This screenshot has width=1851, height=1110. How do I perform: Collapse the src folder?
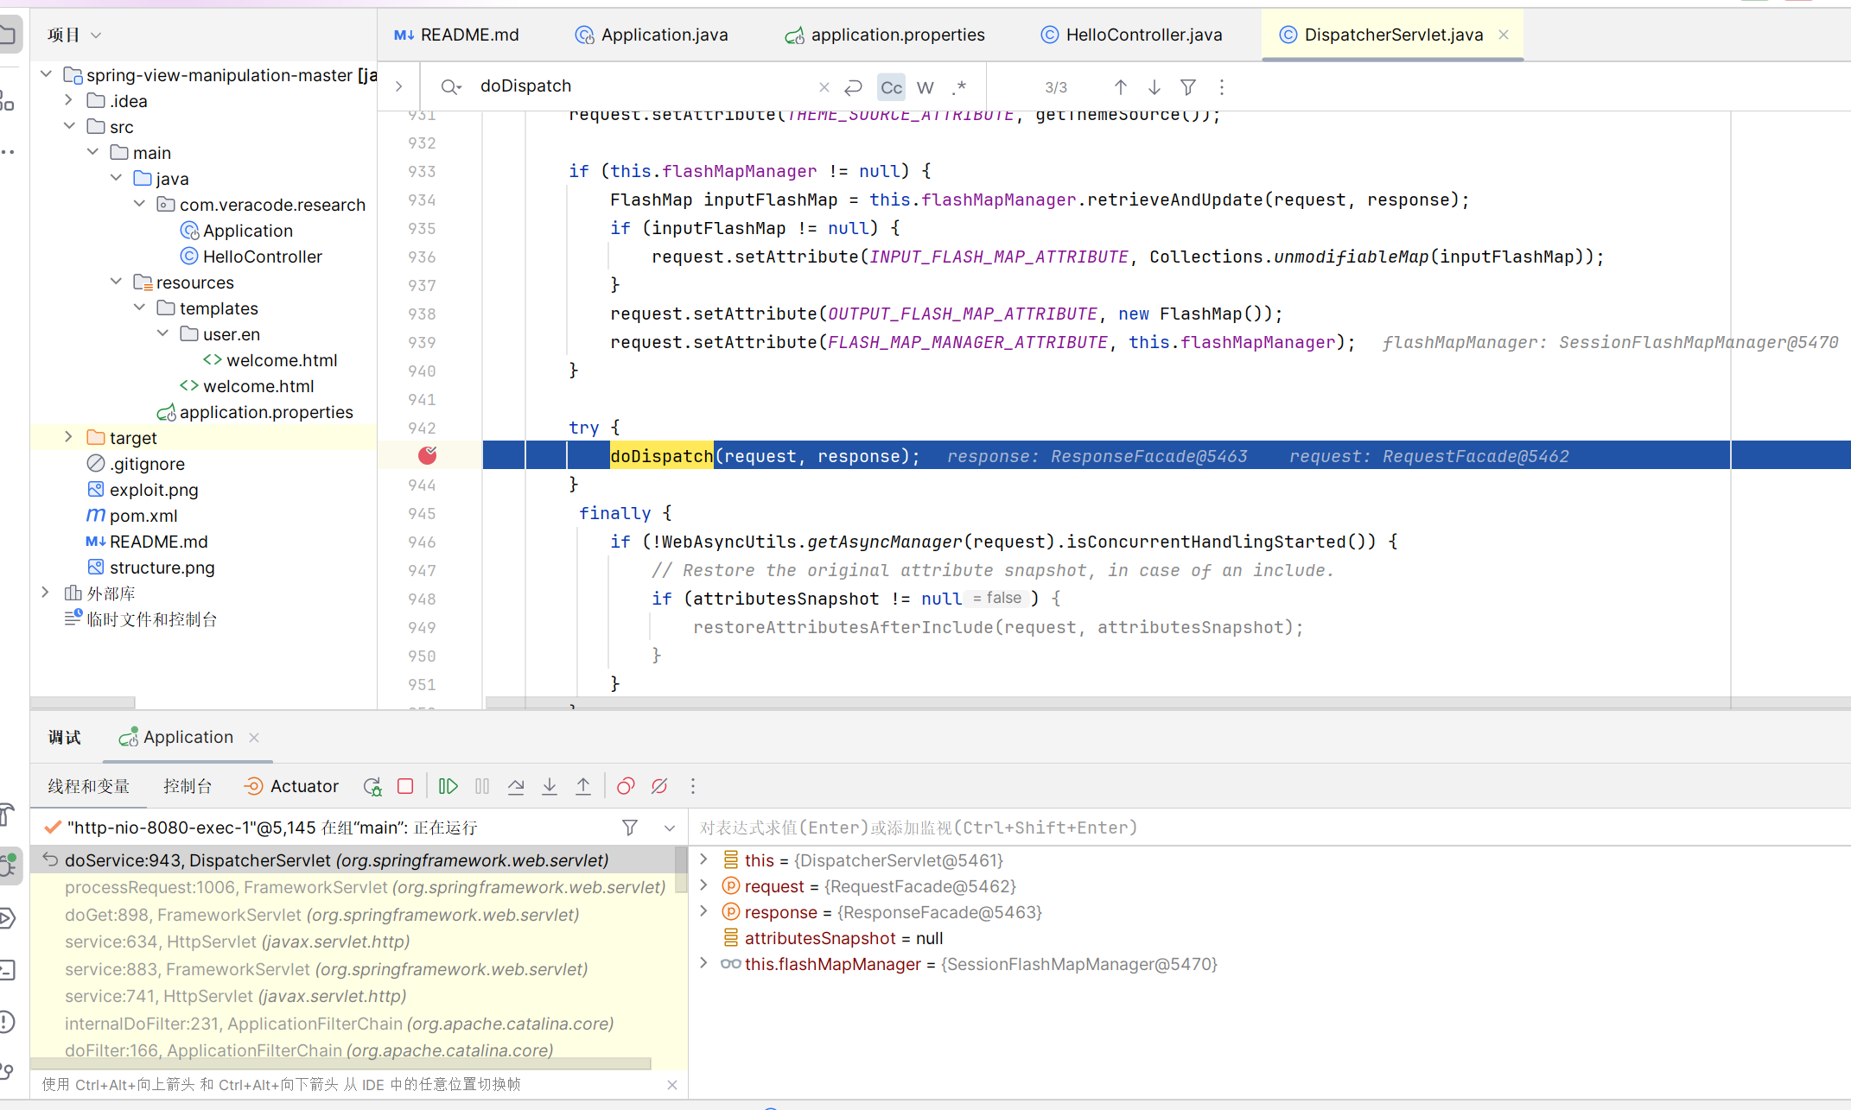(x=69, y=126)
